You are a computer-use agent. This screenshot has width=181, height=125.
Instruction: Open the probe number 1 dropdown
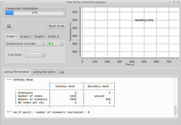tap(55, 44)
